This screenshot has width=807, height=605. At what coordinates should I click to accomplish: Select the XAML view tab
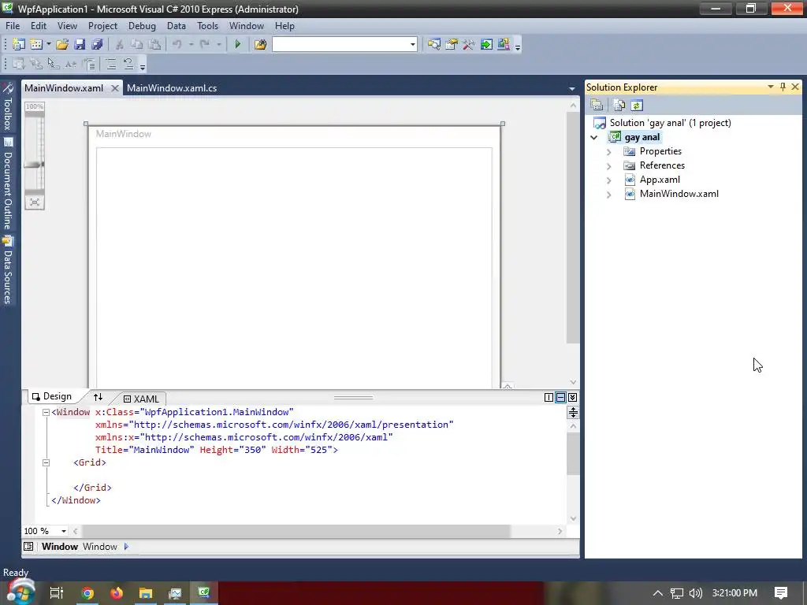(x=142, y=399)
